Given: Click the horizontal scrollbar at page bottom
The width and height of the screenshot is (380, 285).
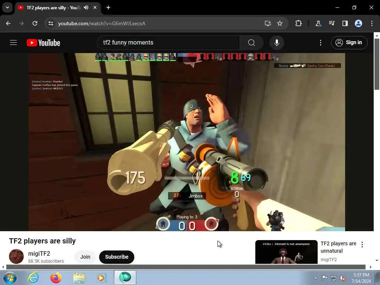Looking at the screenshot, I should coord(186,267).
